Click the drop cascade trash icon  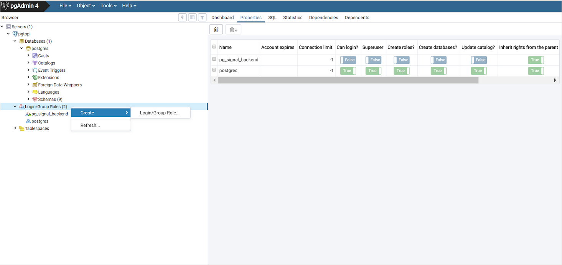233,30
